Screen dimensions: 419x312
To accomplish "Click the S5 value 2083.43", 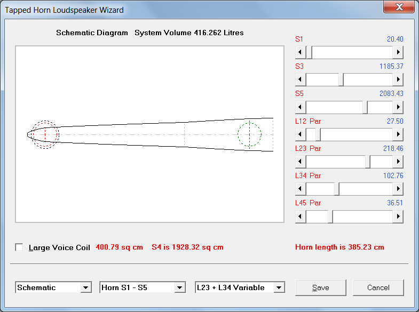I will pos(391,93).
